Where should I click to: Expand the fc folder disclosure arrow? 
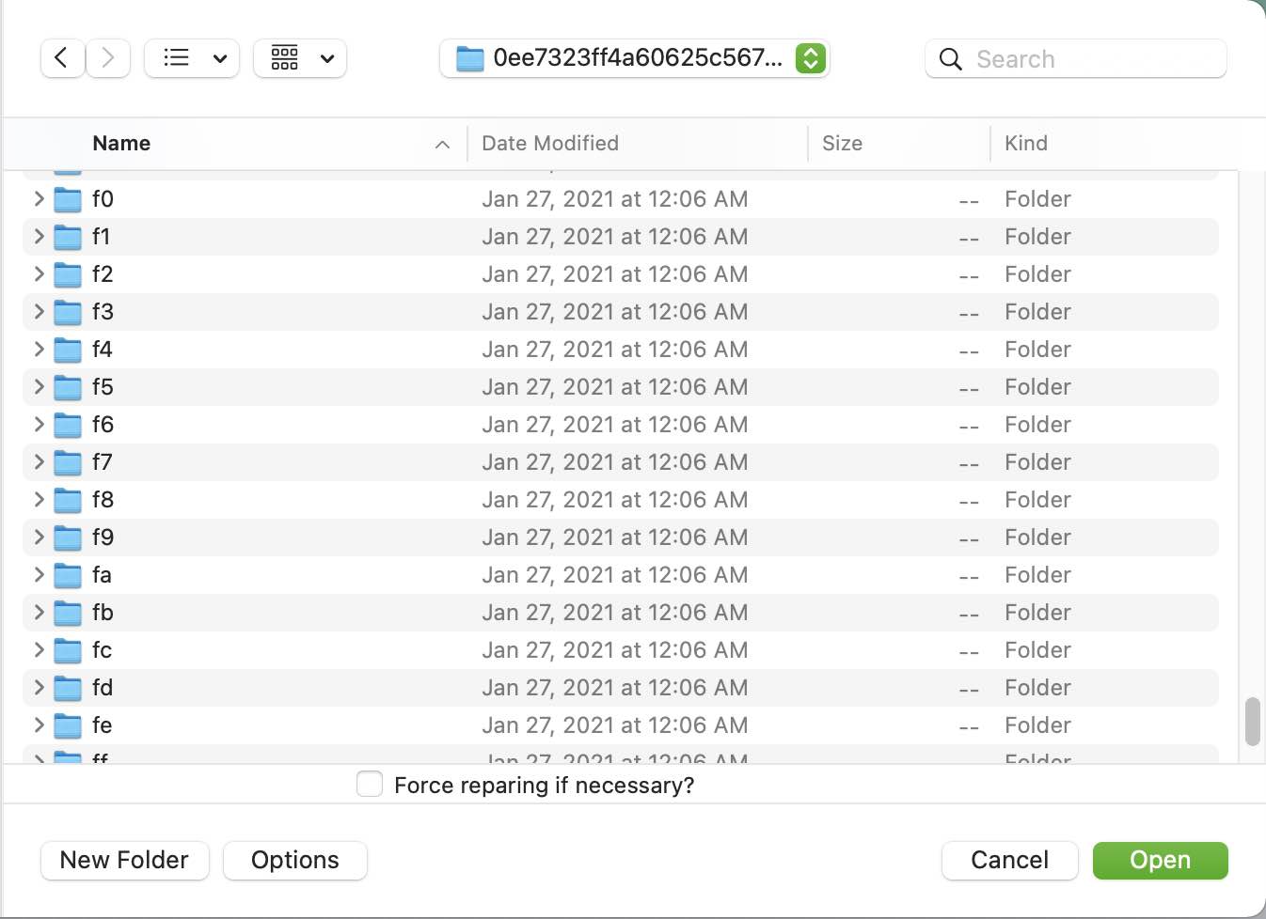tap(39, 649)
